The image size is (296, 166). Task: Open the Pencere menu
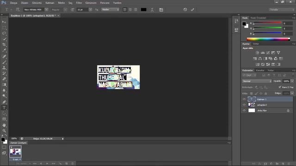(105, 3)
